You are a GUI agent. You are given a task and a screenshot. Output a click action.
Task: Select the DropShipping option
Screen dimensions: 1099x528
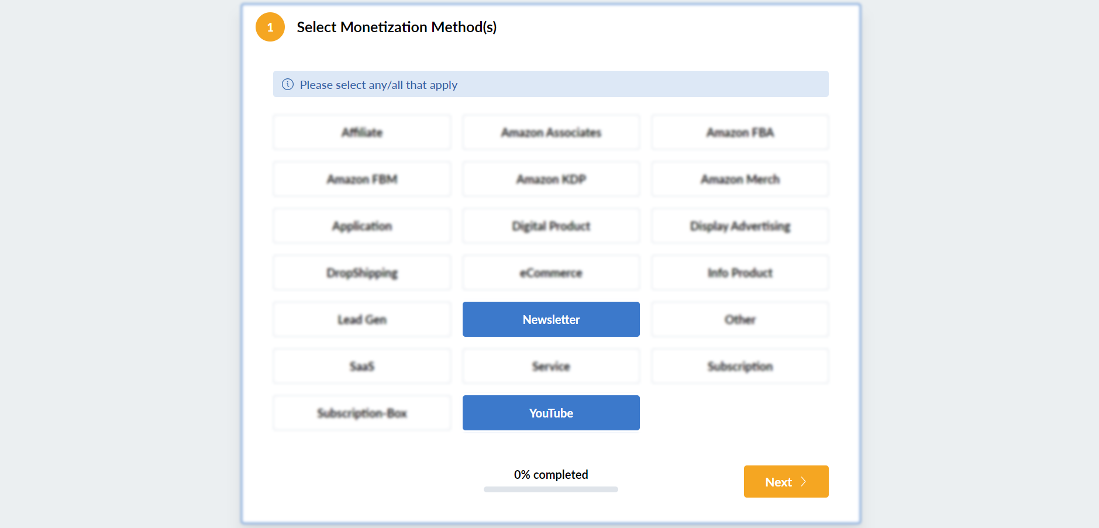click(x=362, y=272)
